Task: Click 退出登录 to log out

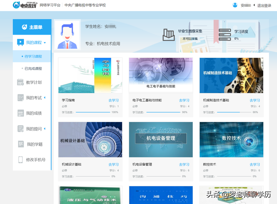Action: click(x=264, y=5)
